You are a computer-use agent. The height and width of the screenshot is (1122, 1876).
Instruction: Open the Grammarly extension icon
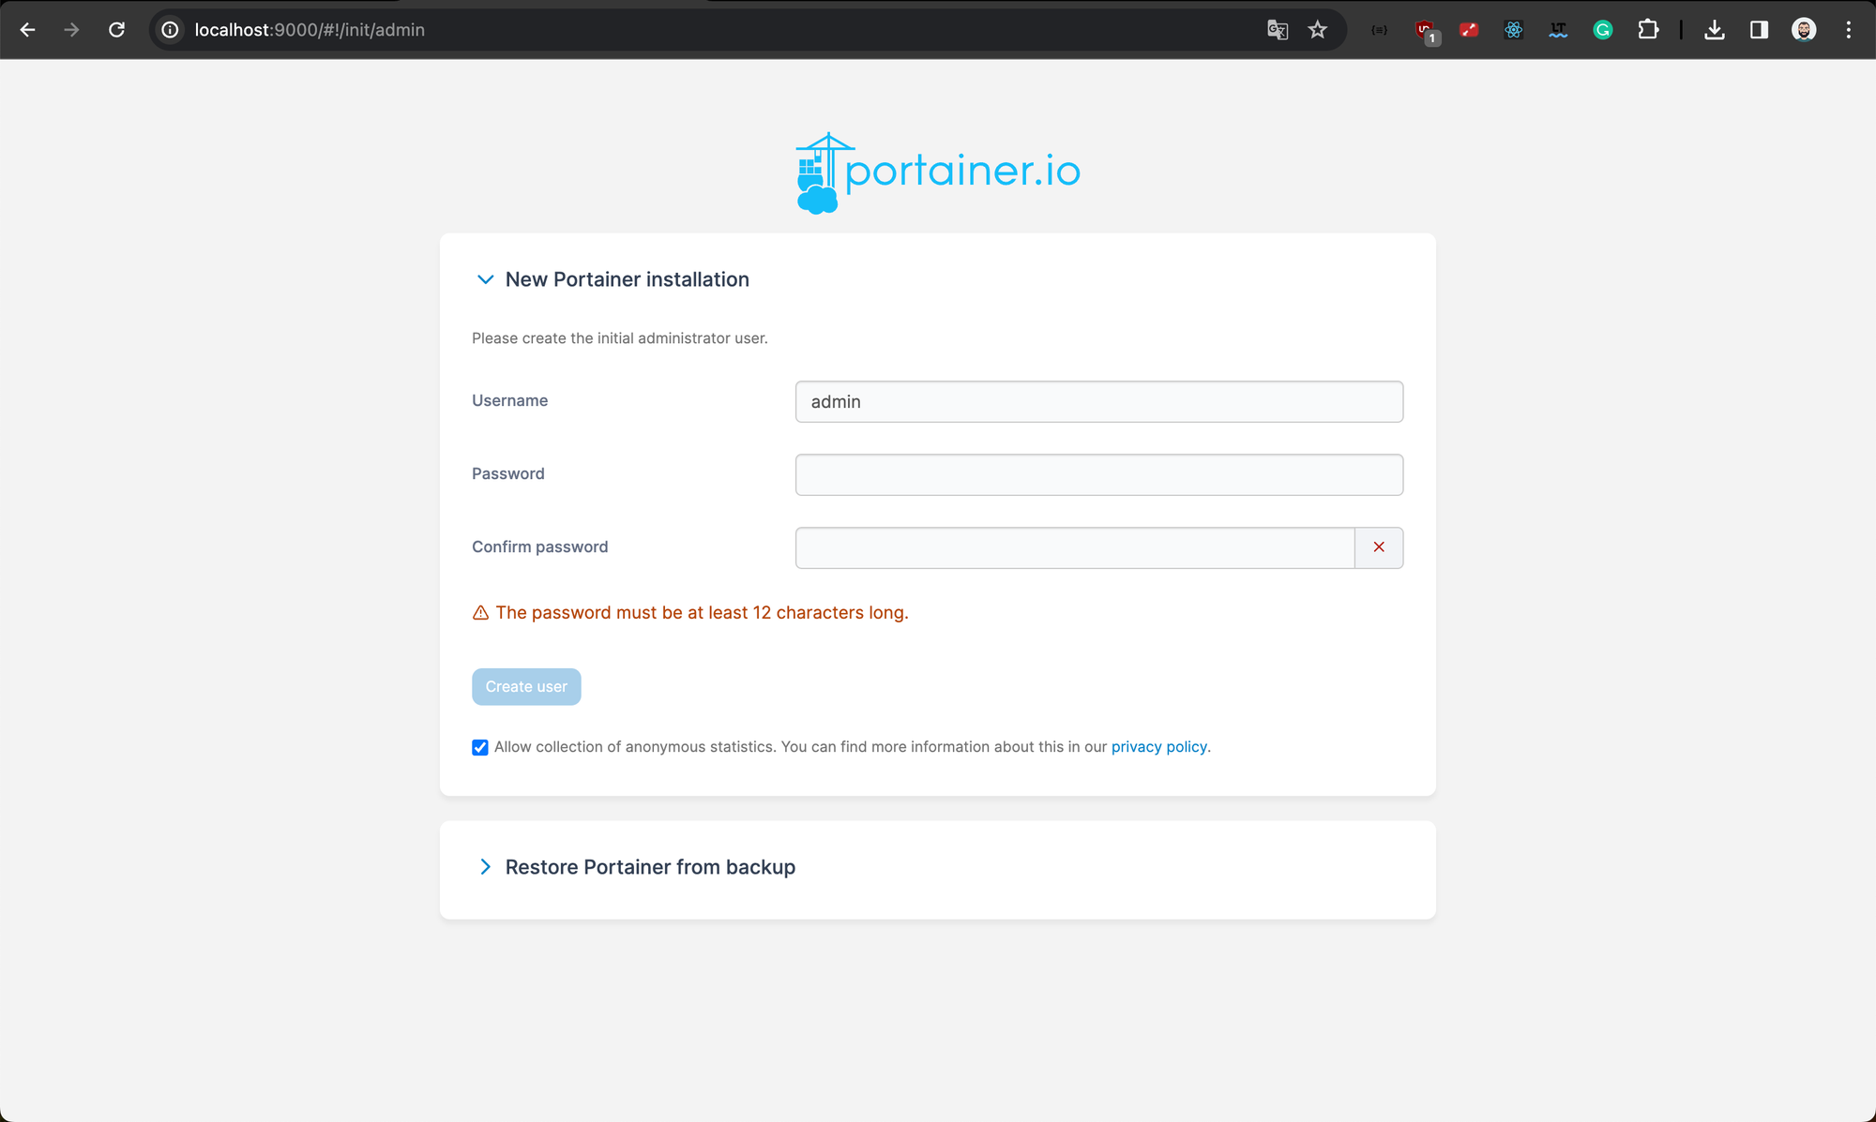(x=1602, y=30)
